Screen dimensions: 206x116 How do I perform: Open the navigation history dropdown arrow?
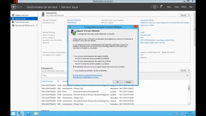(21, 7)
